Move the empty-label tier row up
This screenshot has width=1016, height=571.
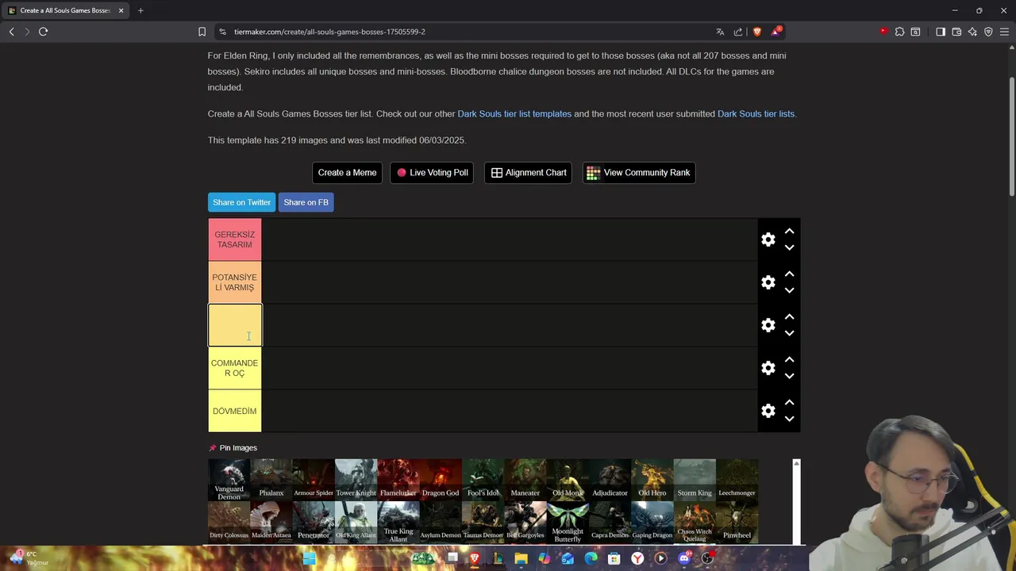click(789, 317)
